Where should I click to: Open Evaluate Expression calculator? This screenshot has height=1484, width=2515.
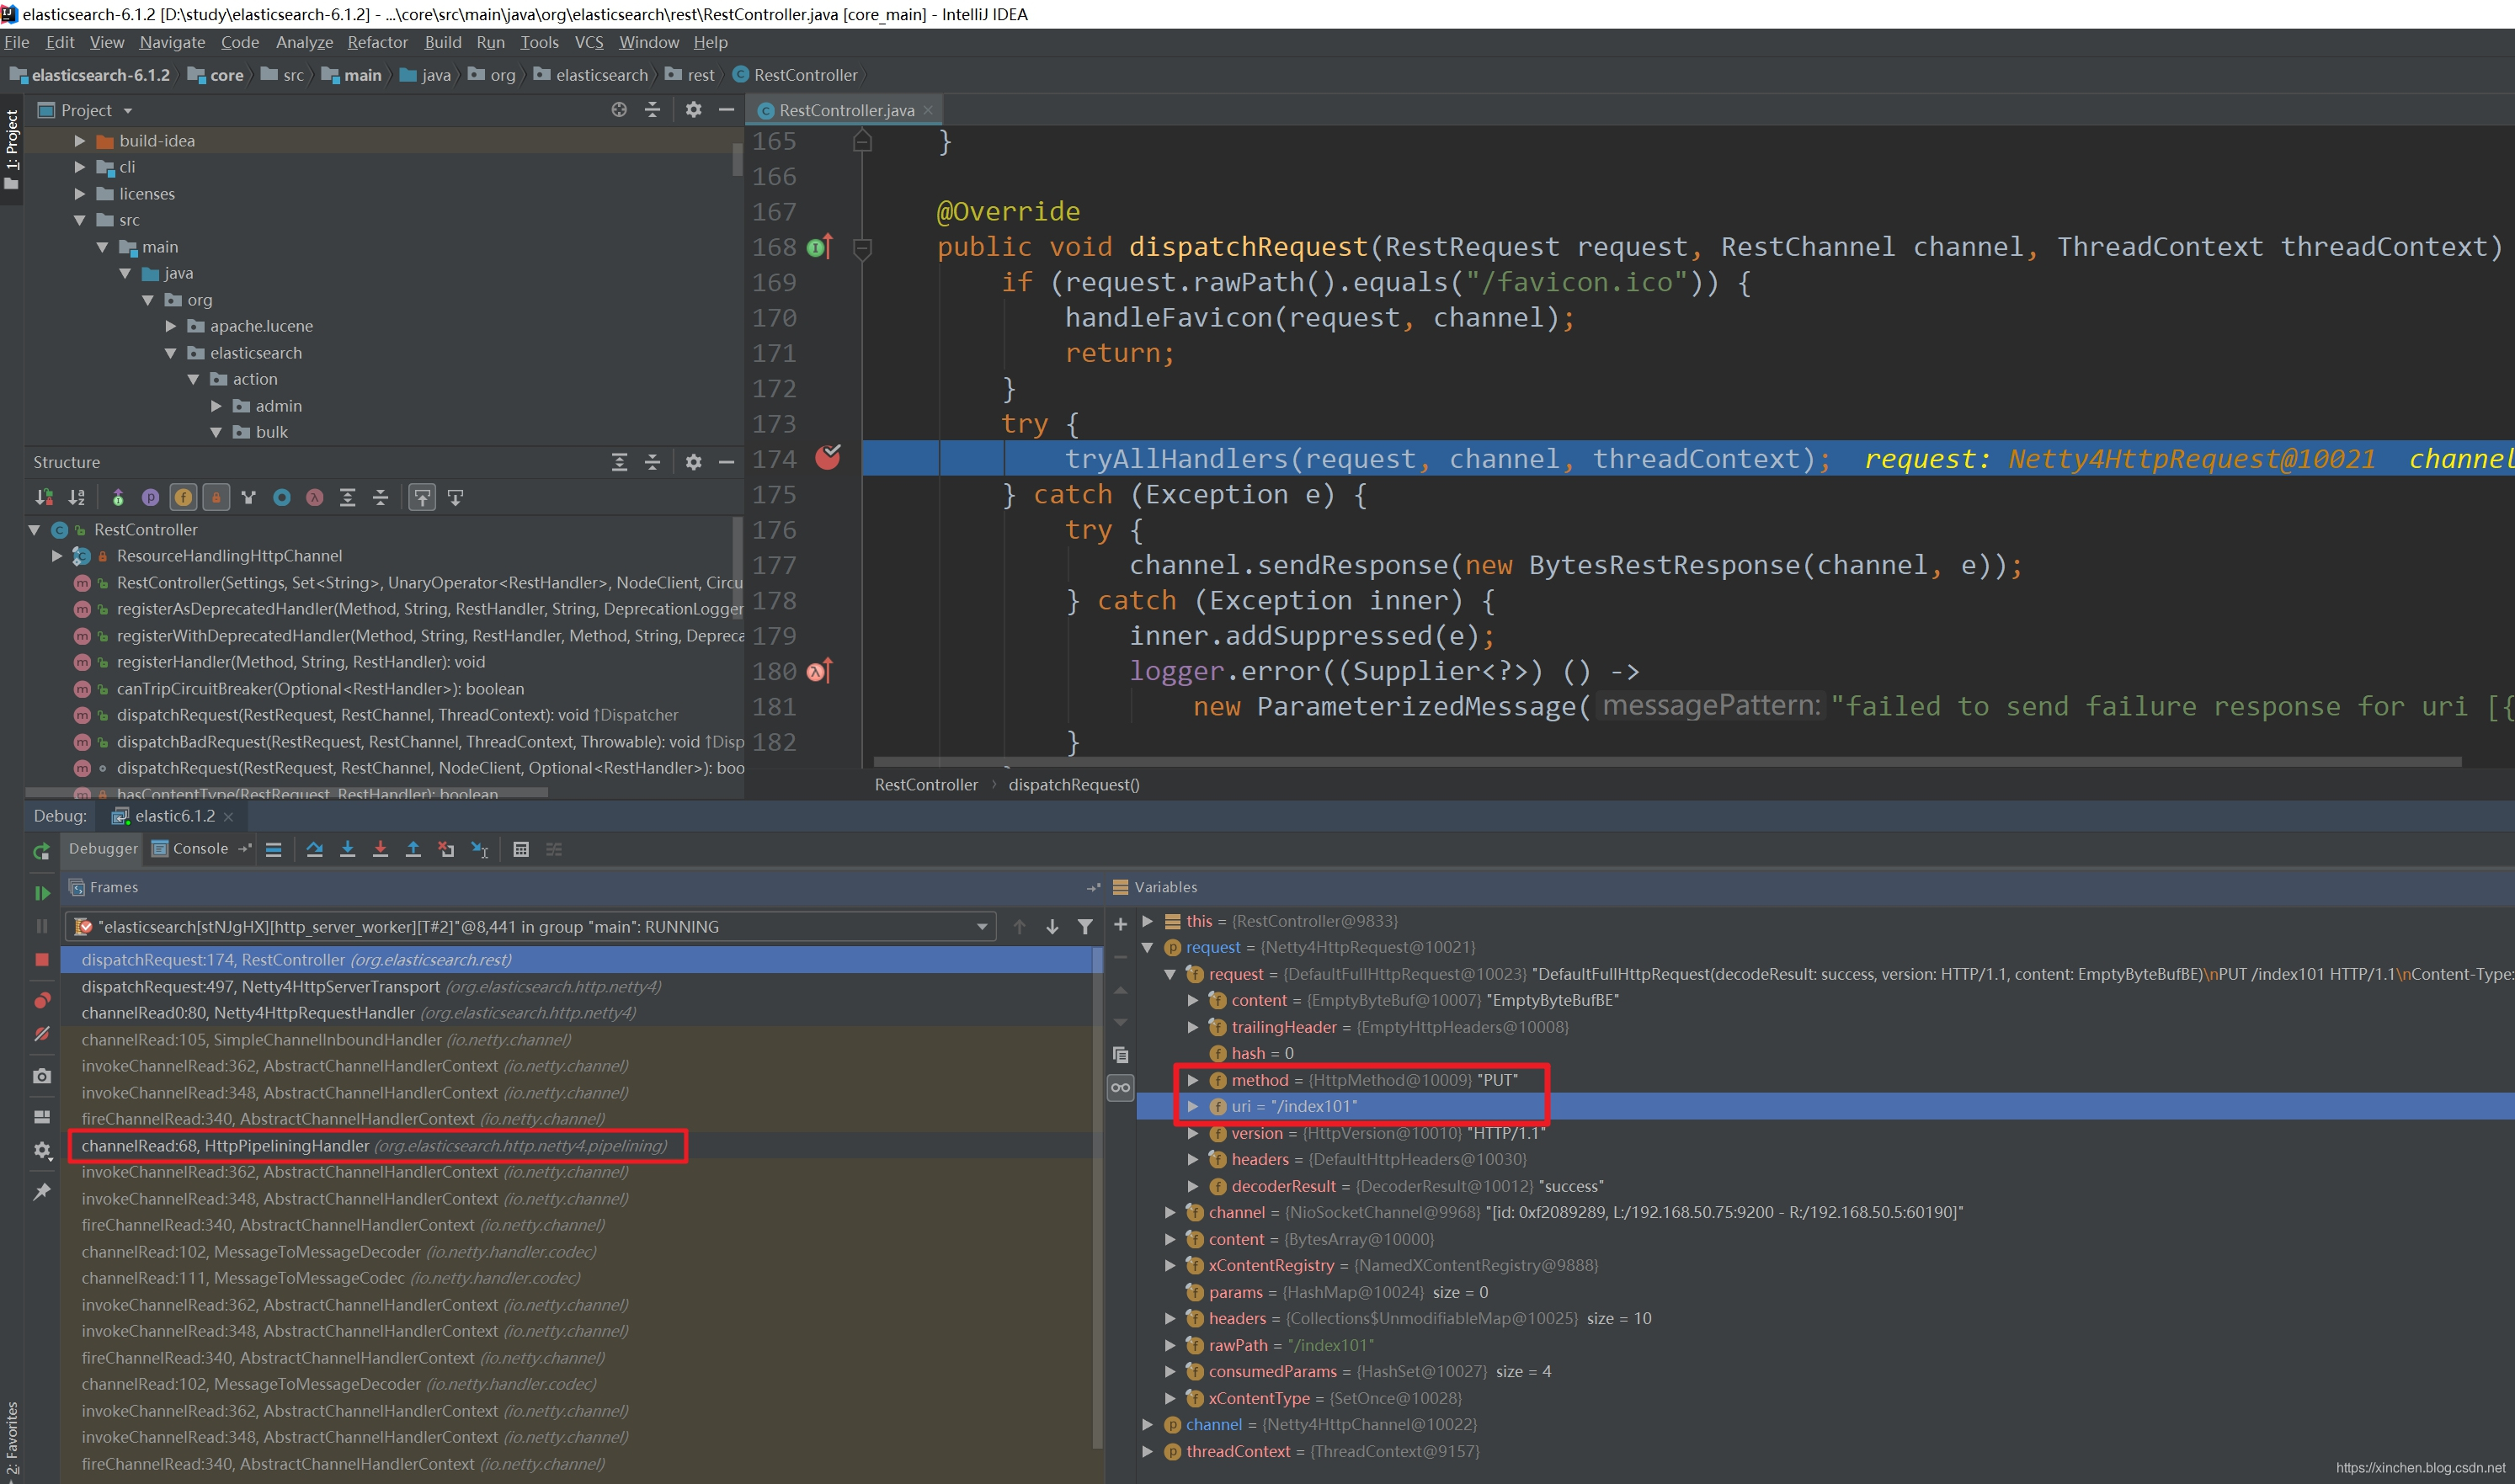521,850
